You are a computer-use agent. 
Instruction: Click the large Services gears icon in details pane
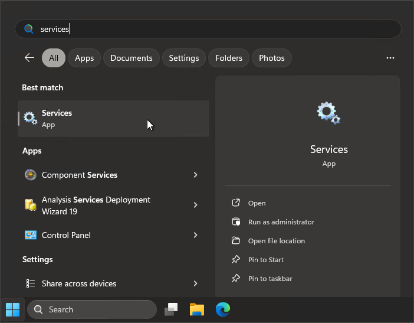click(x=328, y=113)
